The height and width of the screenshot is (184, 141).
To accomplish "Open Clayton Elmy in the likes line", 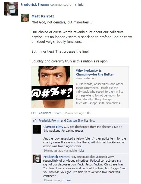I will (x=75, y=120).
